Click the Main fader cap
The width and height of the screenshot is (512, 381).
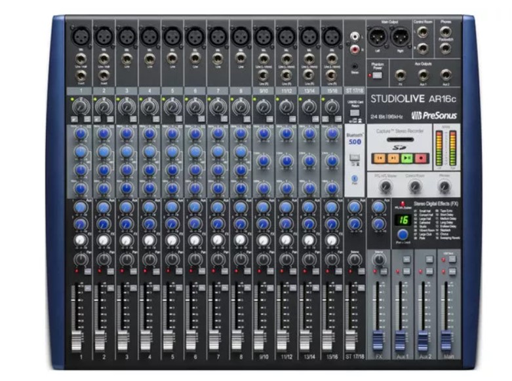(446, 340)
